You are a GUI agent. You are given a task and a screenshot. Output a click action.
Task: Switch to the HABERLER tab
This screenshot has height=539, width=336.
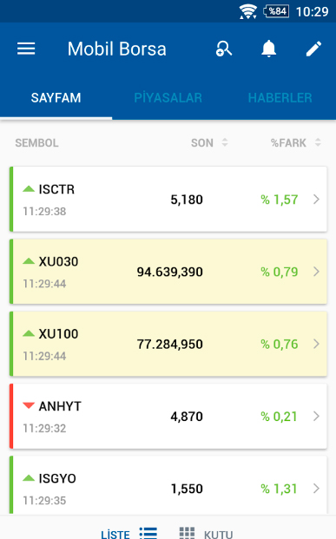pyautogui.click(x=280, y=98)
